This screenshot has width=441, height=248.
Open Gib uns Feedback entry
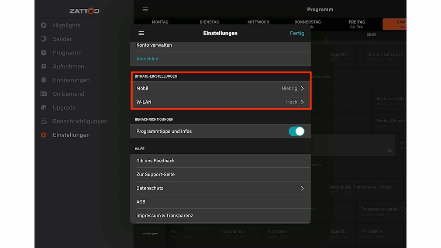coord(155,161)
